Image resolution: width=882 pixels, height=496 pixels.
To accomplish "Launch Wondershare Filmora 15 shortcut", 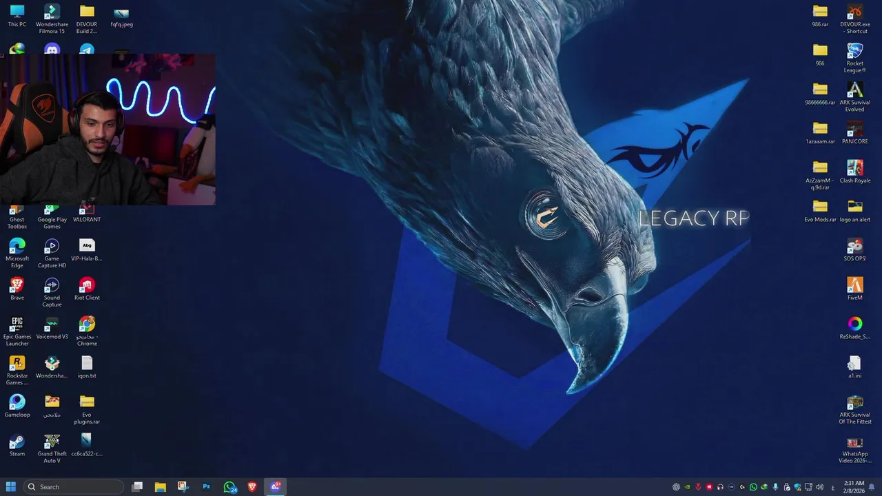I will (52, 19).
